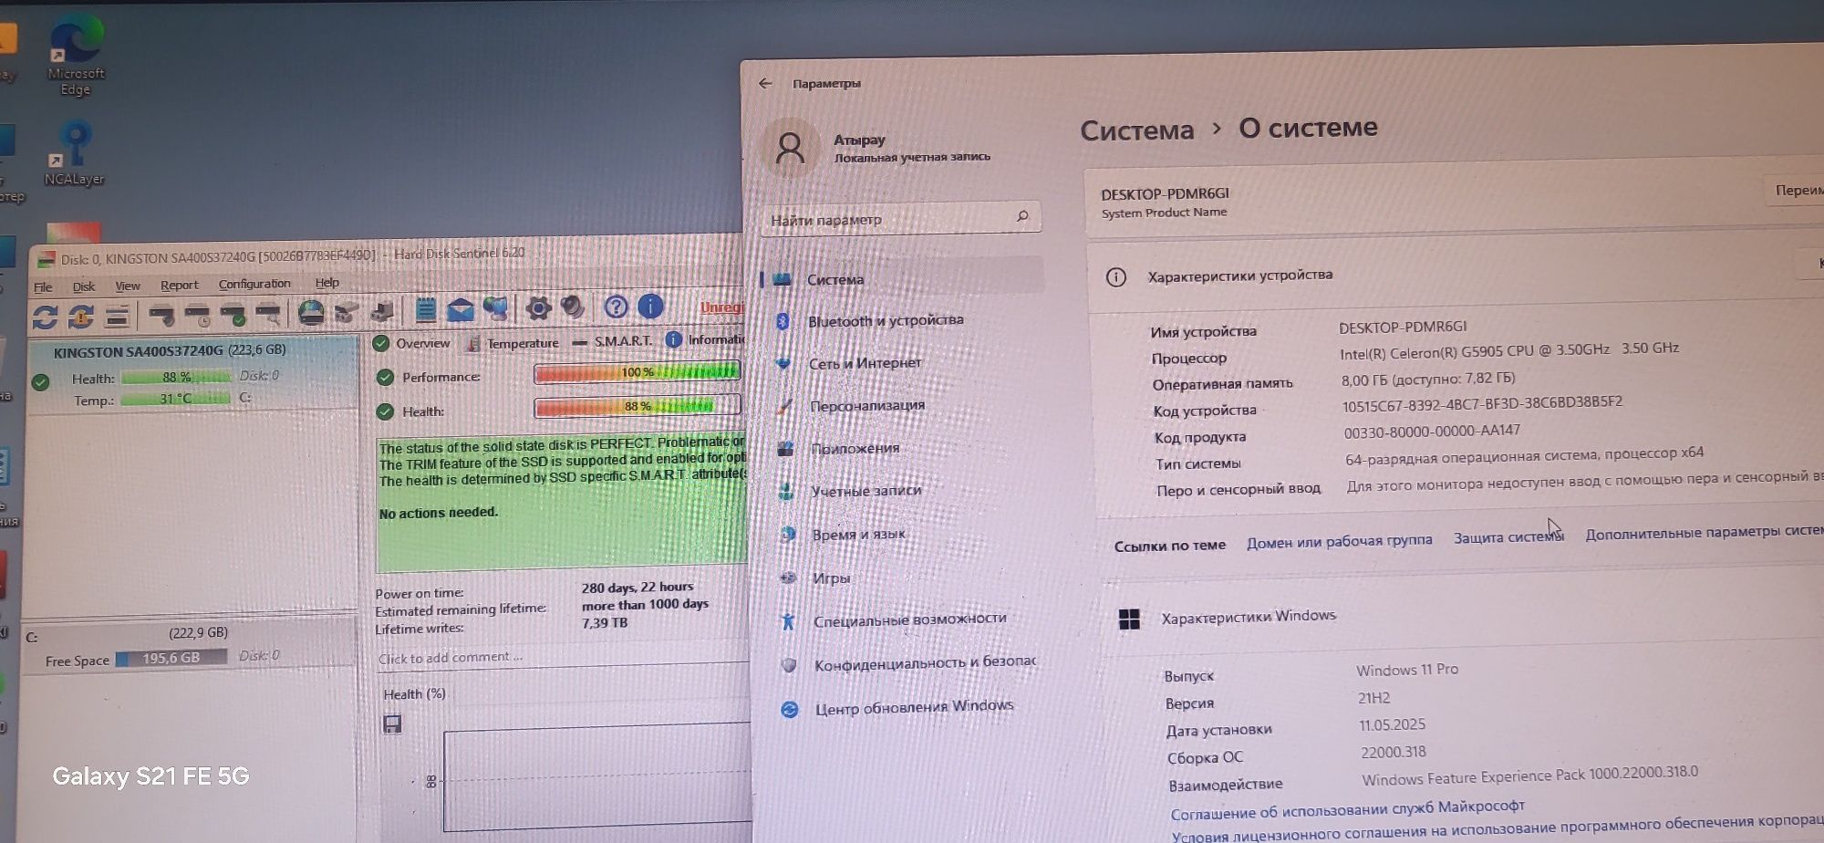The width and height of the screenshot is (1824, 843).
Task: Click the speaker sound toolbar icon
Action: coord(573,307)
